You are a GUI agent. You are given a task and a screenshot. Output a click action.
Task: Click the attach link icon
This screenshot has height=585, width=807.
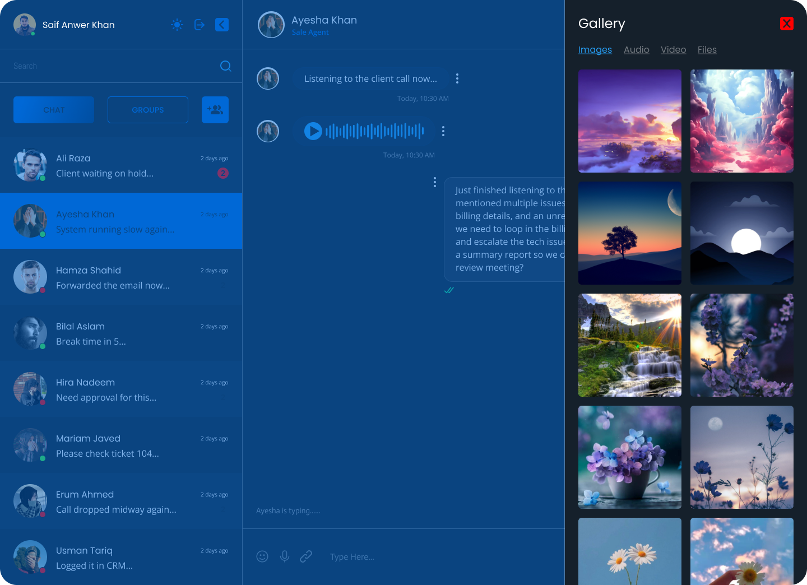[306, 556]
